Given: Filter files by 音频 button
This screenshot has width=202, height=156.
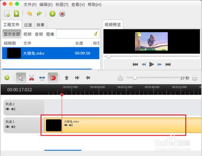Looking at the screenshot, I should [39, 34].
